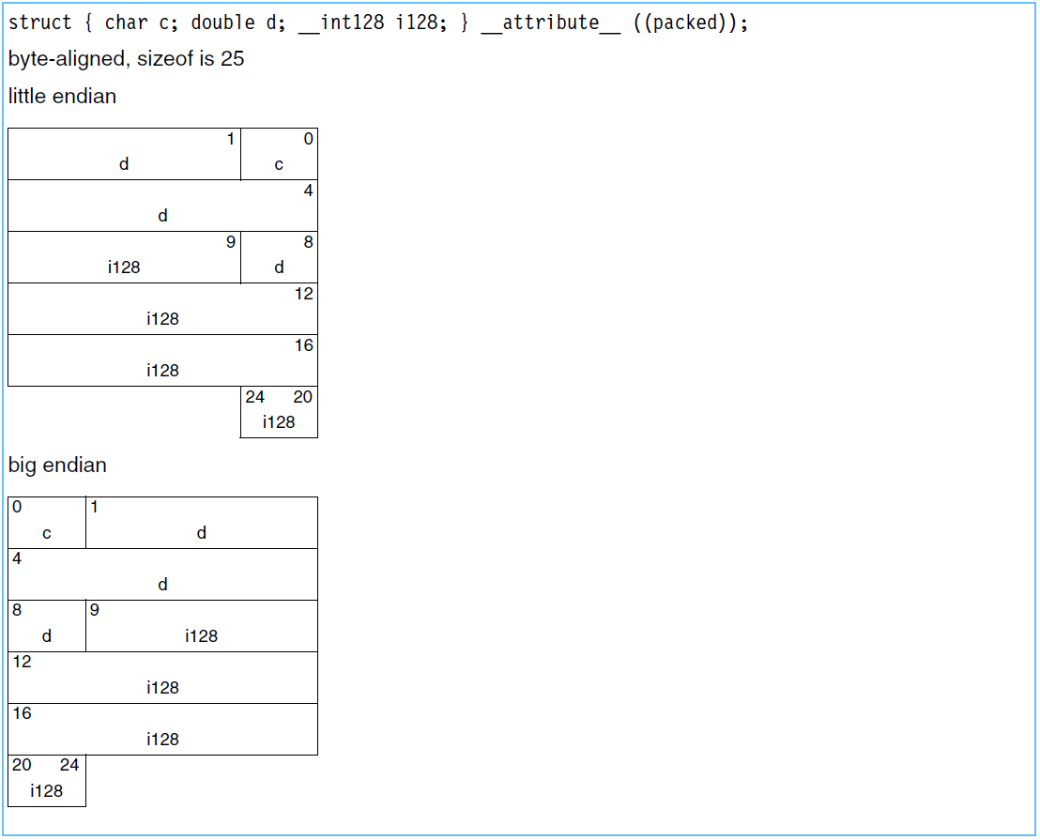Viewport: 1040px width, 840px height.
Task: Click big endian i128 cell at offset 9
Action: 201,626
